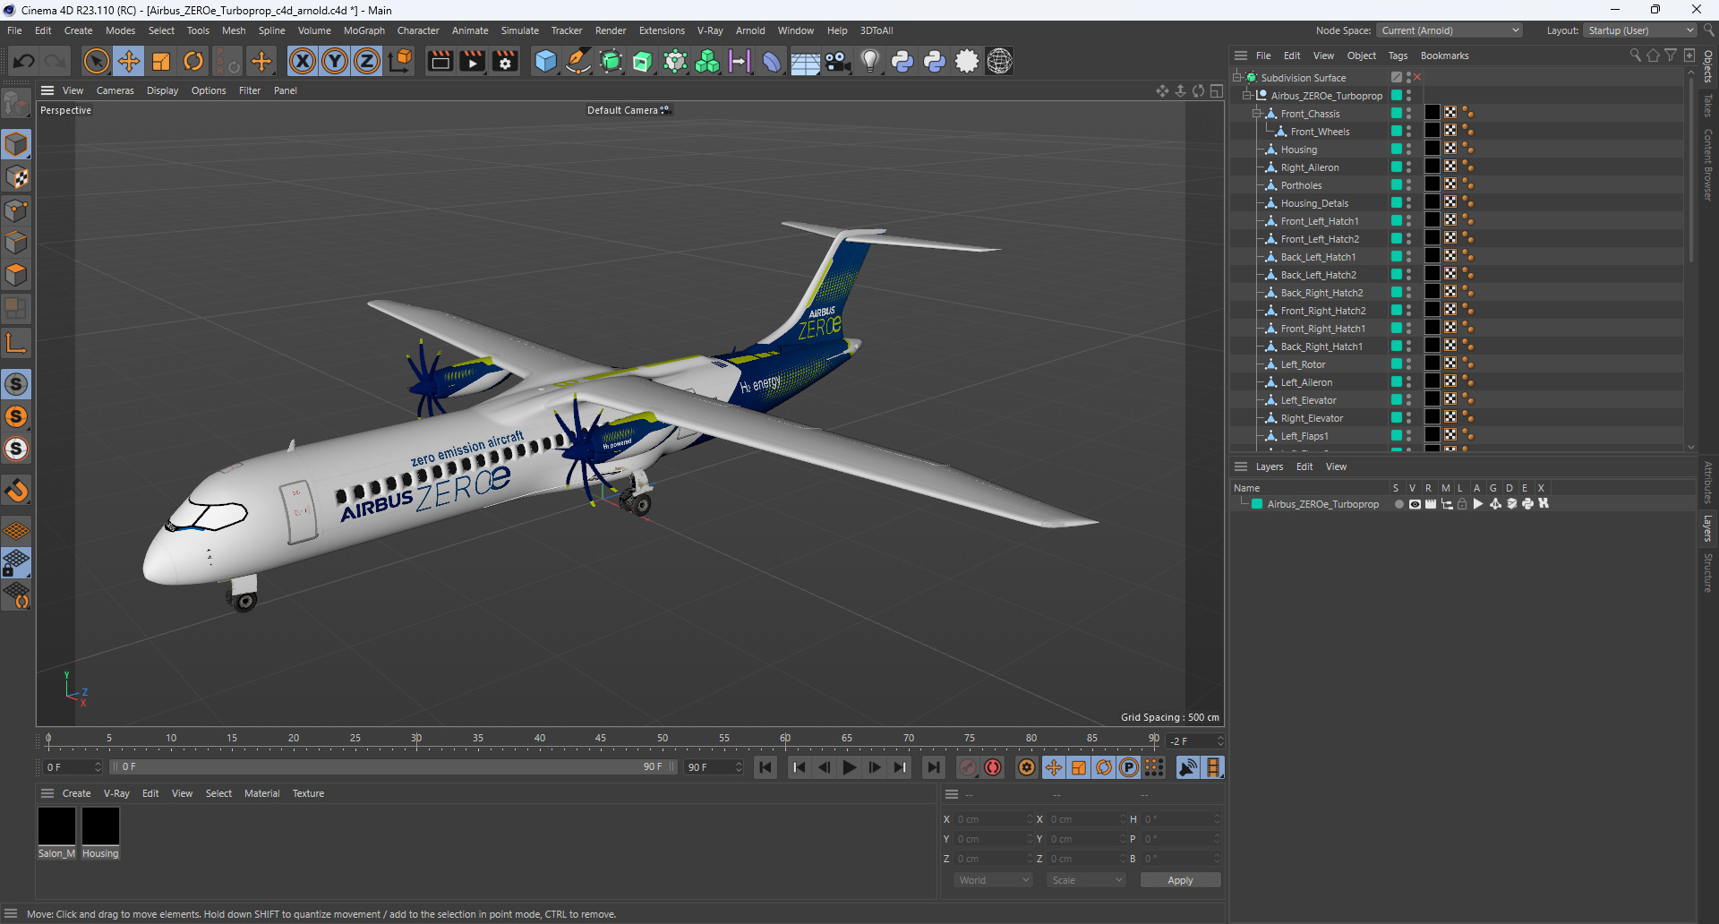1719x924 pixels.
Task: Toggle Z axis lock icon
Action: pyautogui.click(x=367, y=61)
